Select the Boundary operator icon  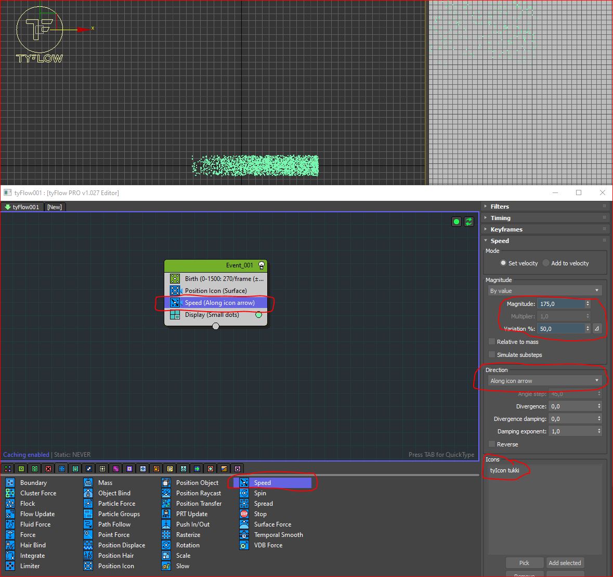coord(10,483)
